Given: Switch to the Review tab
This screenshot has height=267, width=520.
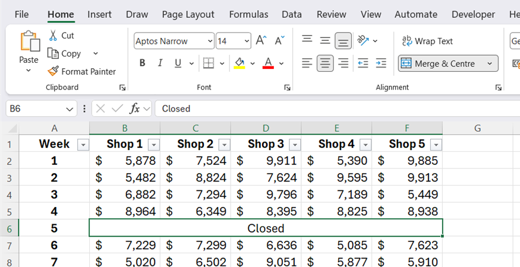Looking at the screenshot, I should click(x=331, y=14).
